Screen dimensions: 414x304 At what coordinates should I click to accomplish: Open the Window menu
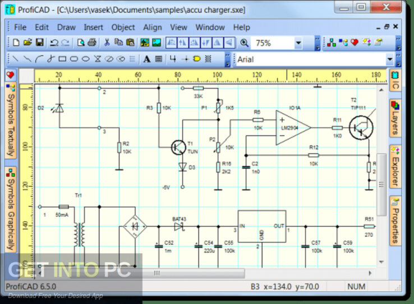click(x=210, y=27)
